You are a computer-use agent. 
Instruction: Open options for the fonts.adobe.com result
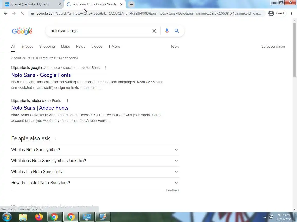pos(68,101)
